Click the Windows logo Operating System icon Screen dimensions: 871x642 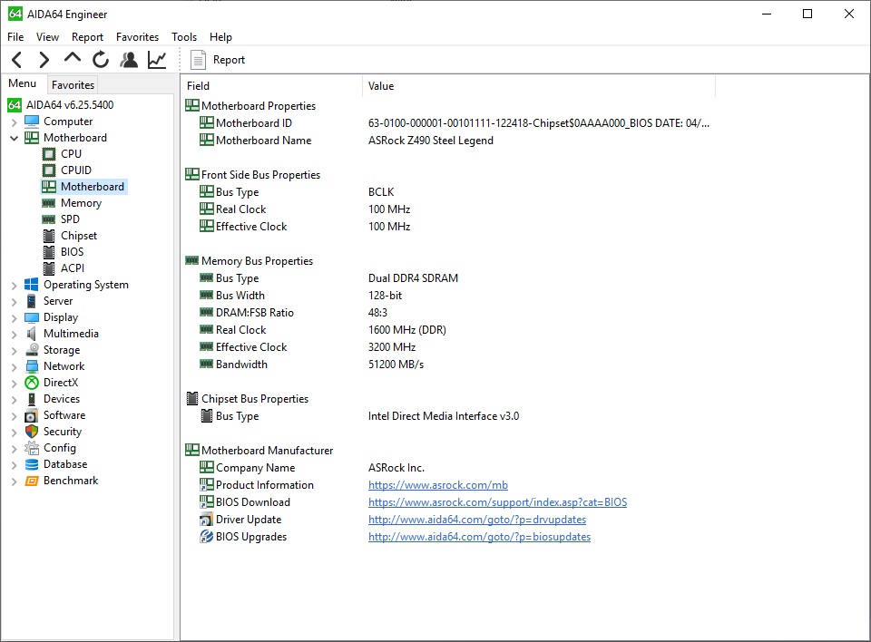point(32,285)
